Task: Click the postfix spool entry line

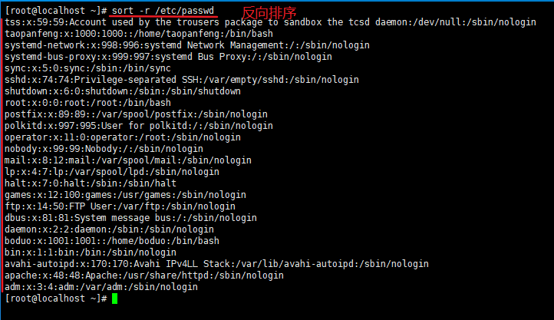Action: (x=136, y=114)
